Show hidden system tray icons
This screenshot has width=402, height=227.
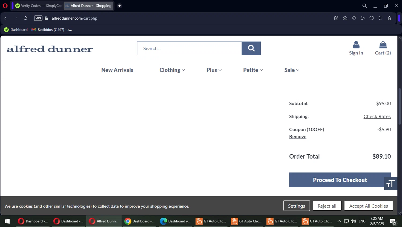(339, 221)
